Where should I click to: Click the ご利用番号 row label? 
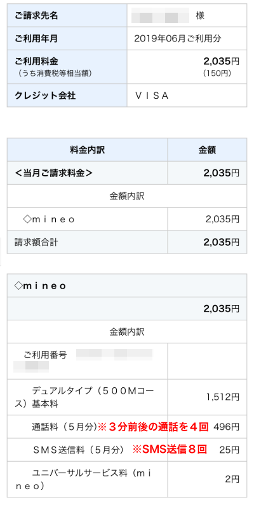46,355
